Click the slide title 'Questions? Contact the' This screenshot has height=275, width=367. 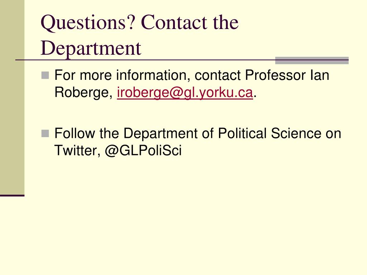click(x=140, y=23)
